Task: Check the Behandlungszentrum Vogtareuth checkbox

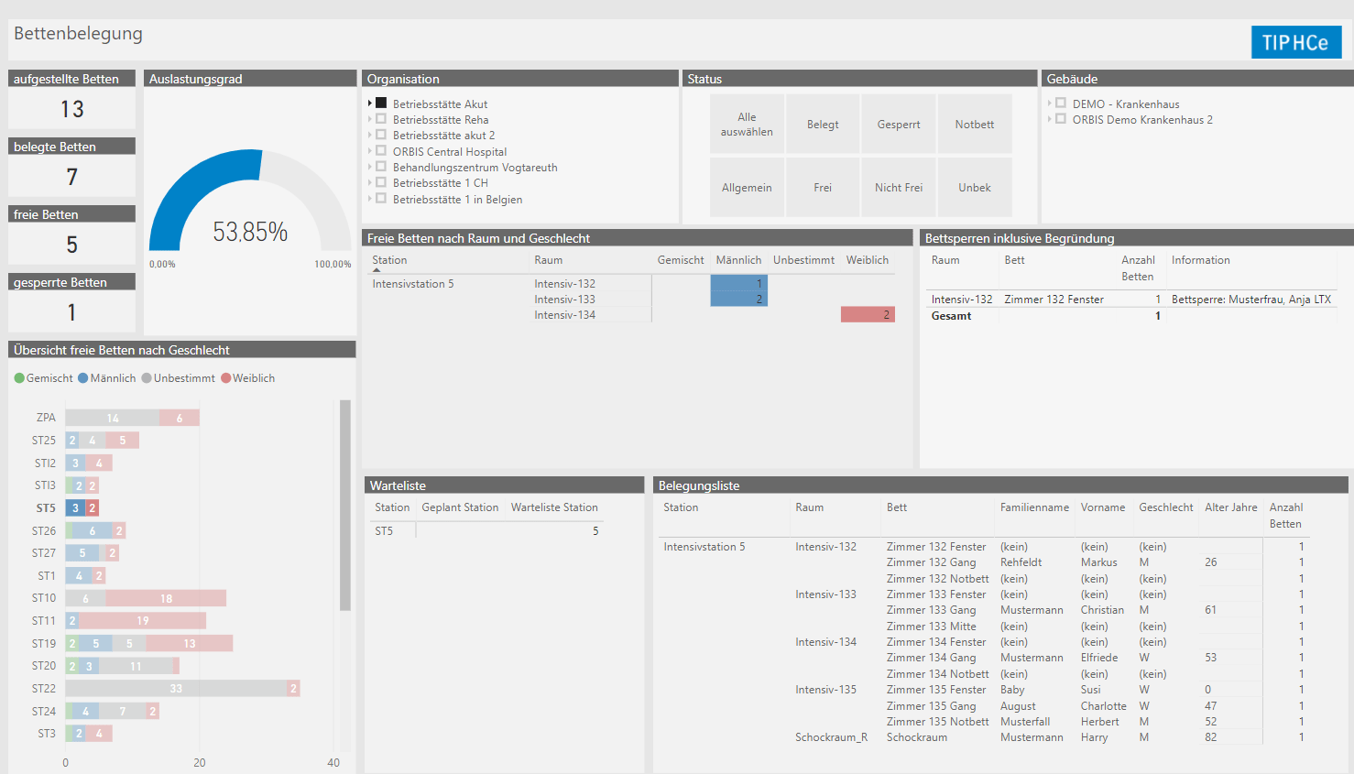Action: [x=381, y=167]
